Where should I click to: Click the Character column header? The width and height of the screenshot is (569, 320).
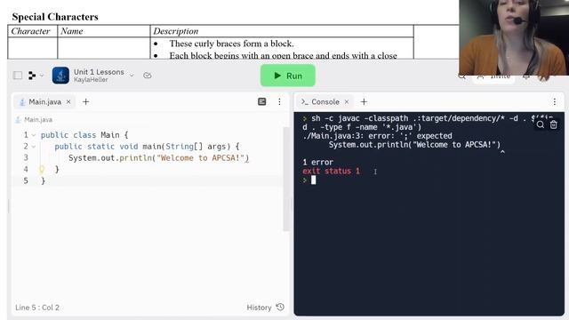pyautogui.click(x=30, y=31)
